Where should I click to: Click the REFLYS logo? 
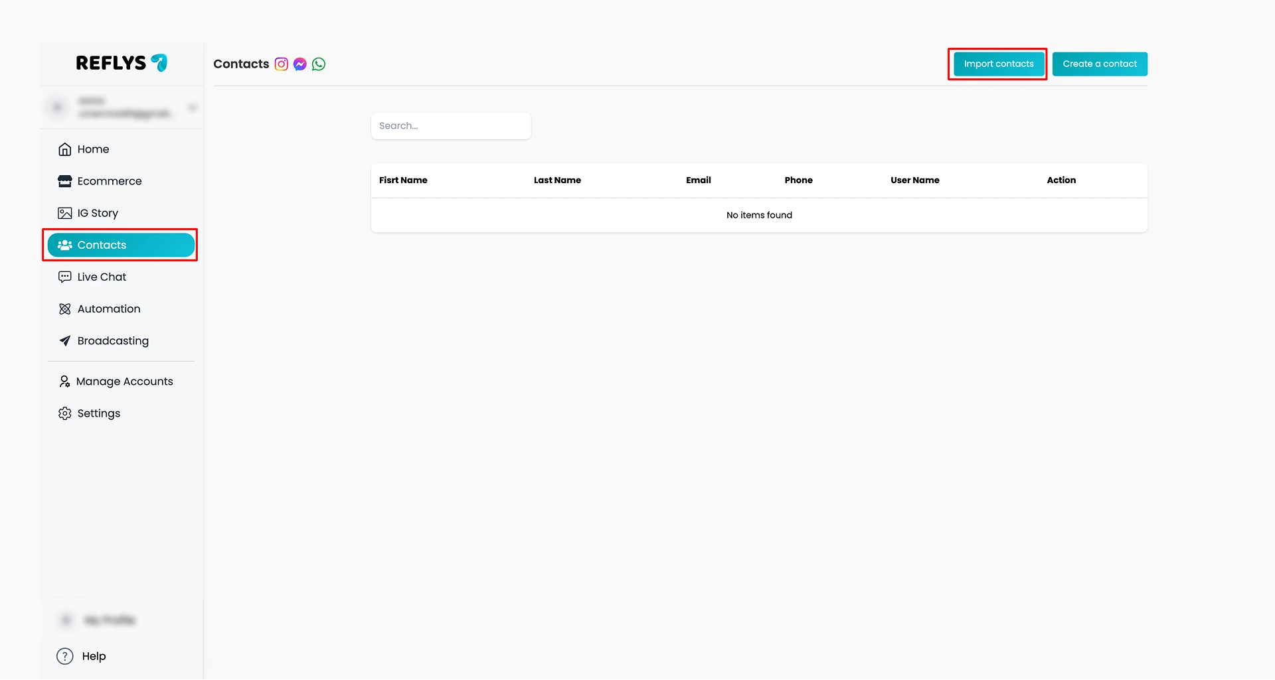pyautogui.click(x=122, y=63)
